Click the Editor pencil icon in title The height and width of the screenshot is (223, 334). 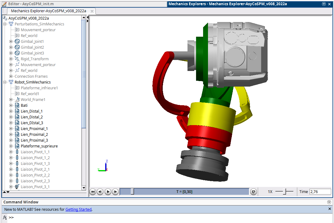pos(4,4)
